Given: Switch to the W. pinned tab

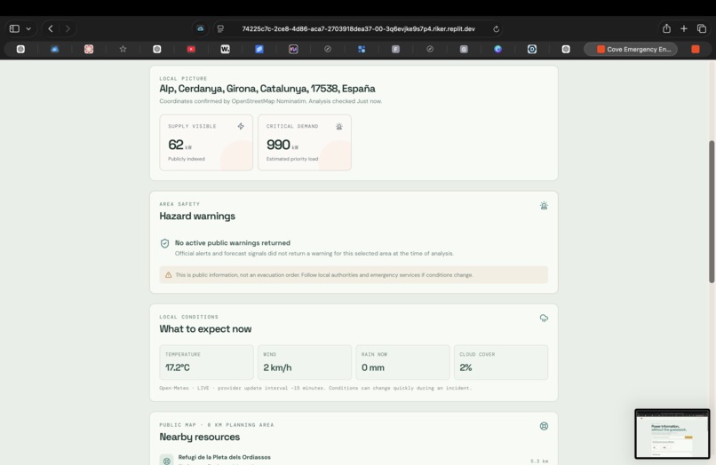Looking at the screenshot, I should coord(225,50).
